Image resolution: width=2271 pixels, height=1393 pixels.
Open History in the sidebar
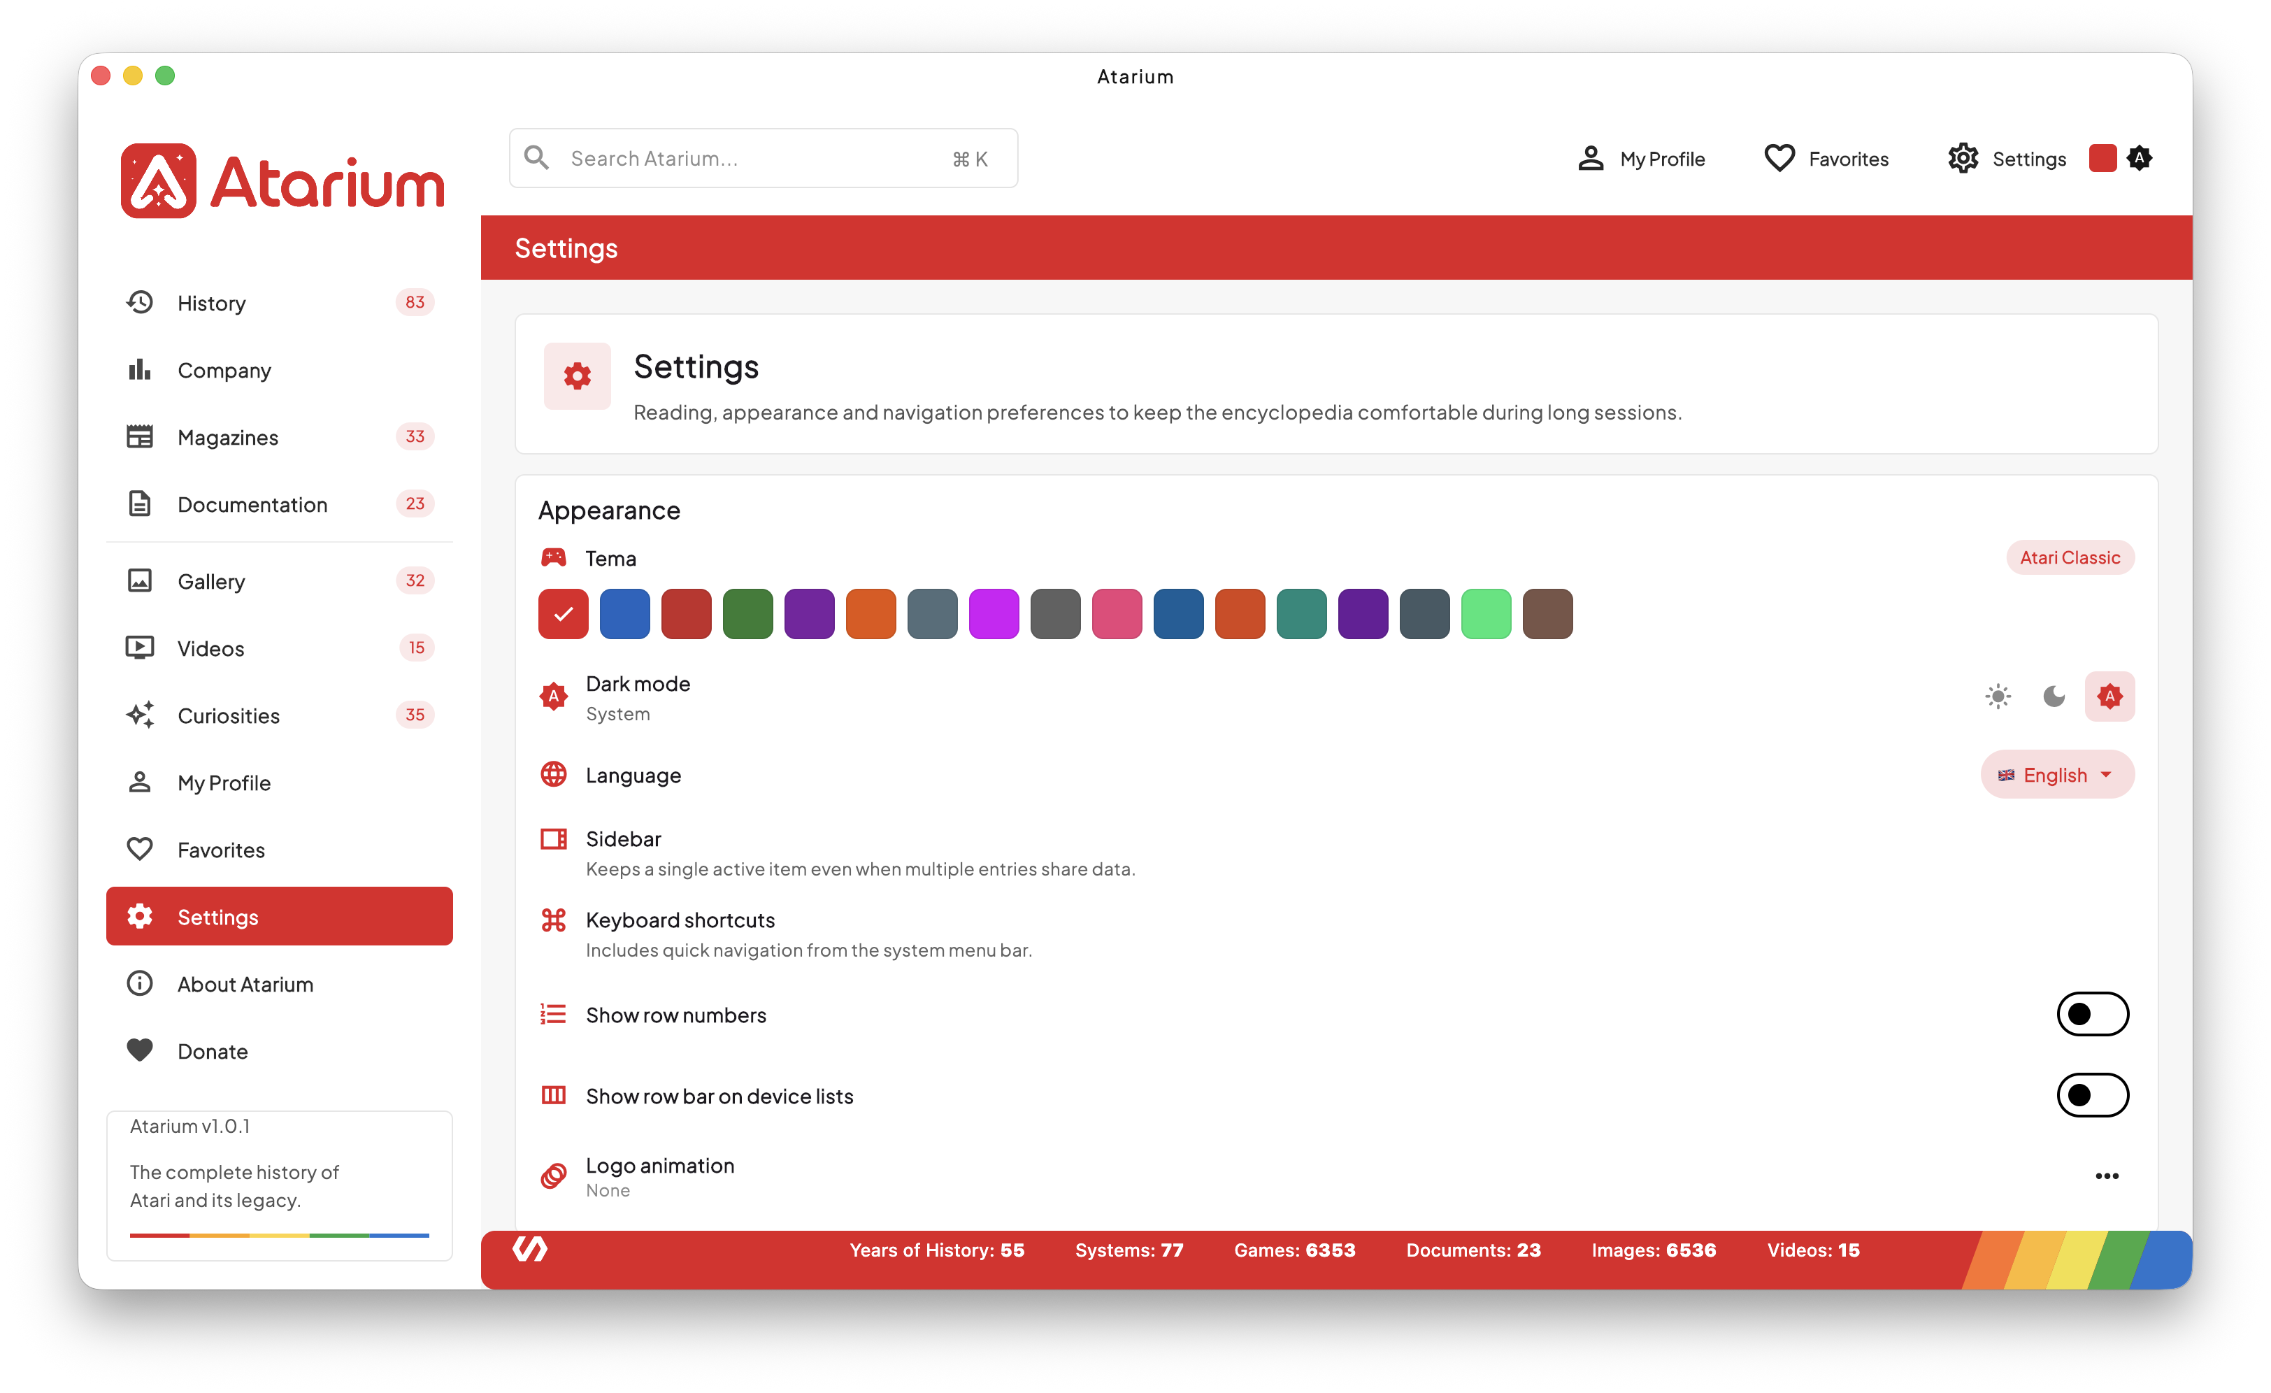(x=279, y=302)
